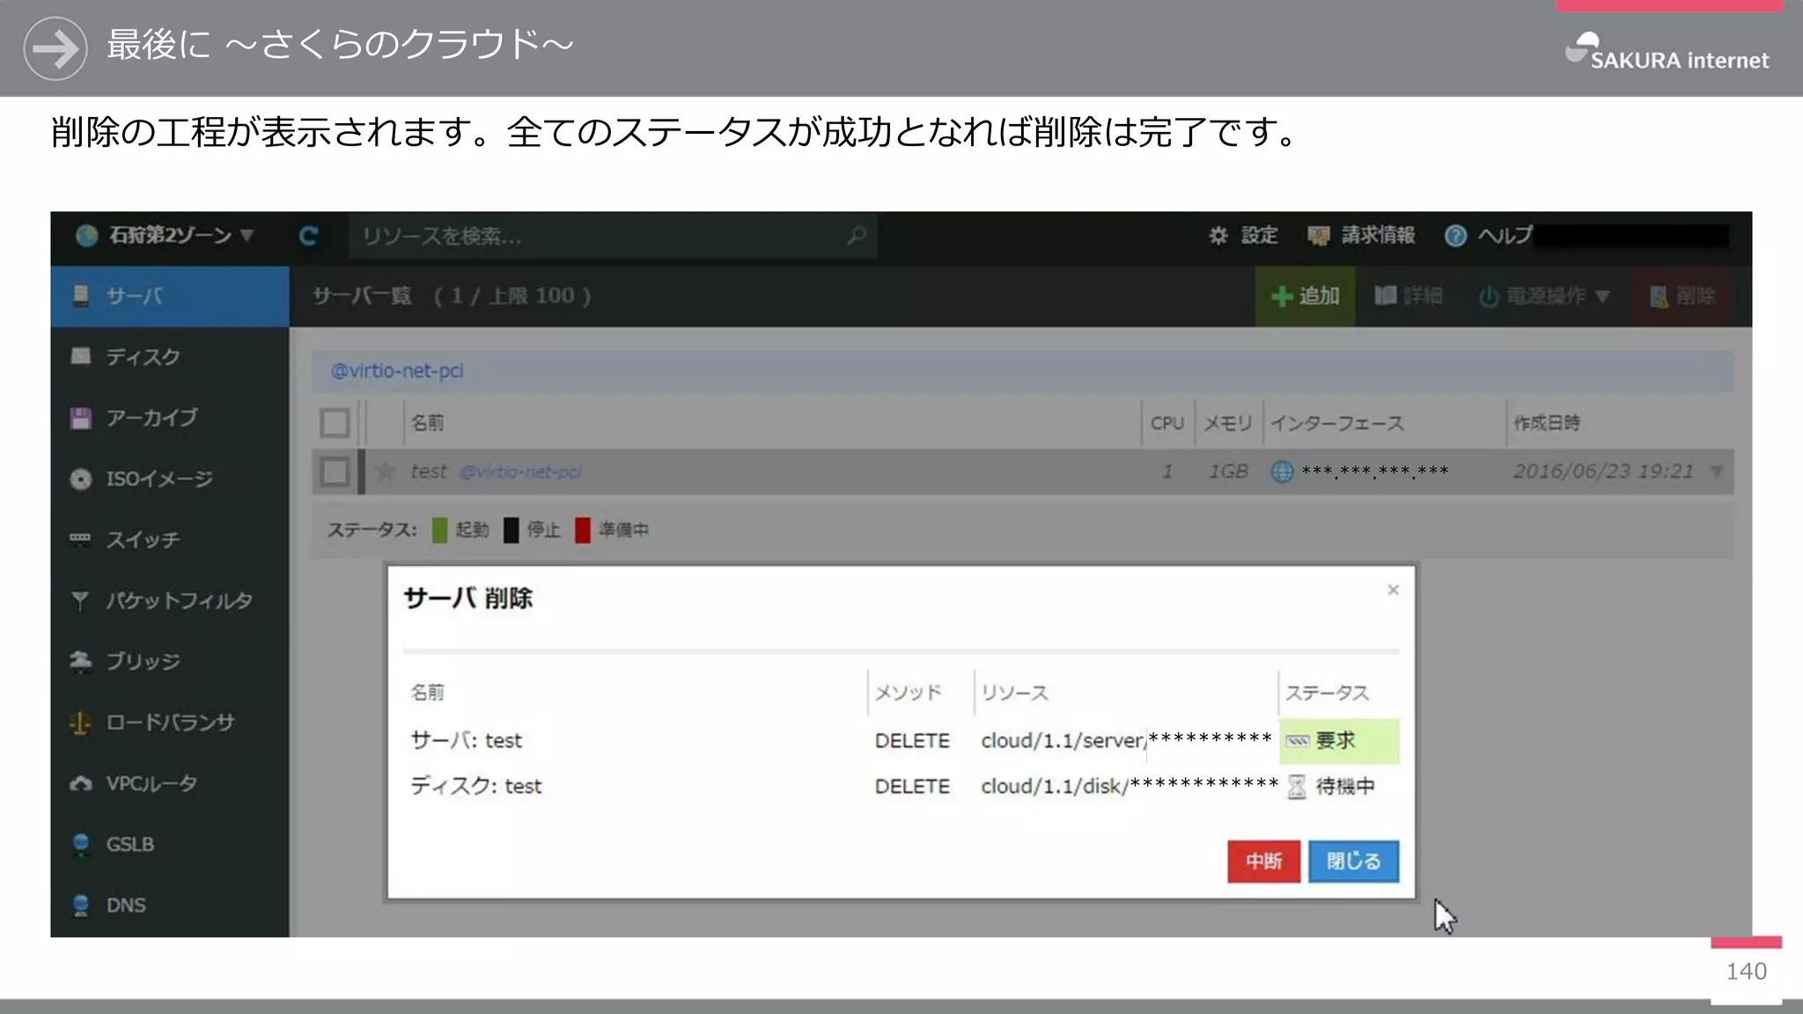
Task: Click the 2016/06/23 19:21 creation date cell
Action: 1603,472
